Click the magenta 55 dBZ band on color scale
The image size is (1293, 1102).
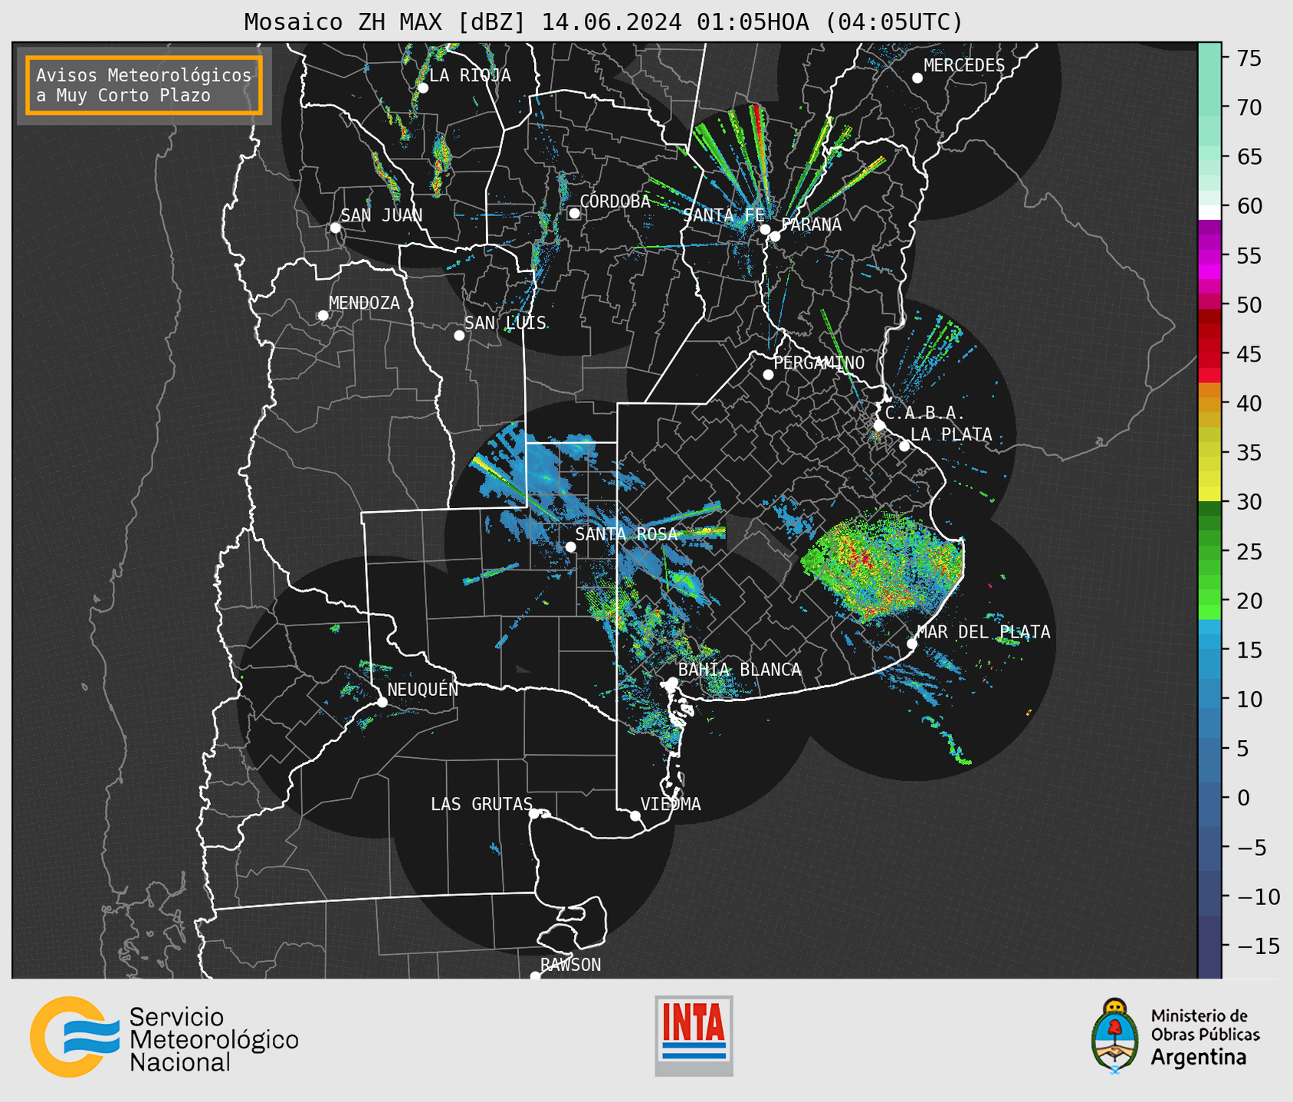click(1209, 256)
